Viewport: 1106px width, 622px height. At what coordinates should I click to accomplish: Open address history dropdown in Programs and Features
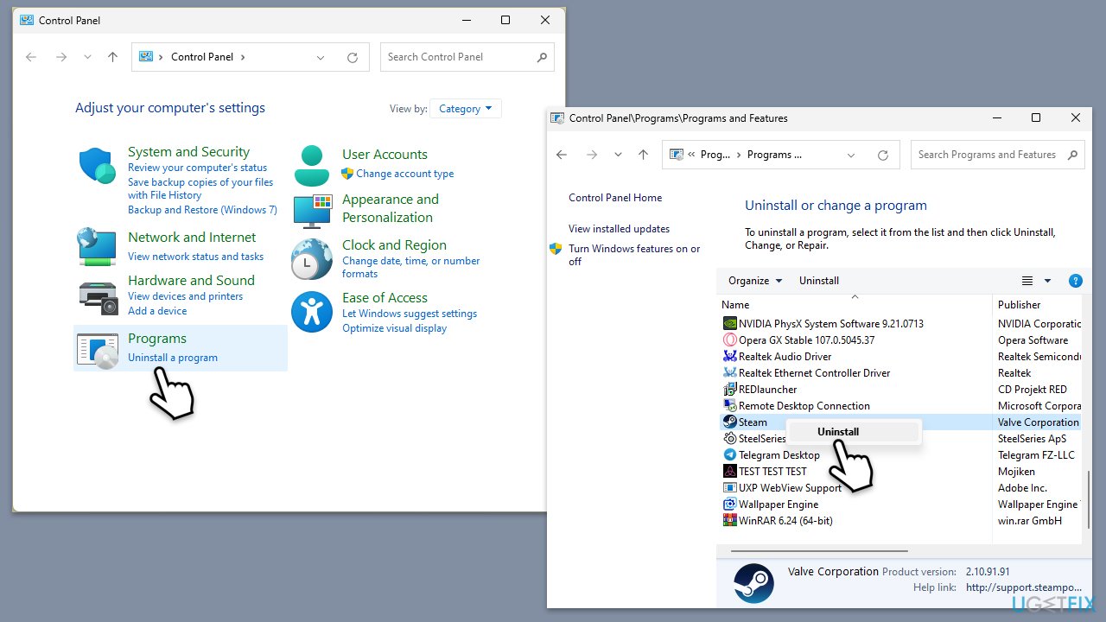(851, 155)
